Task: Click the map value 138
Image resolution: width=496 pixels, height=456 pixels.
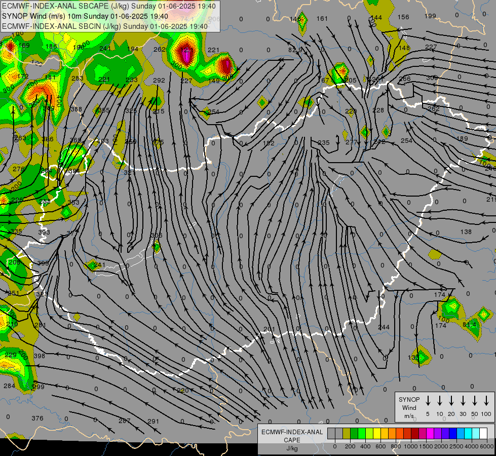Action: pyautogui.click(x=466, y=232)
